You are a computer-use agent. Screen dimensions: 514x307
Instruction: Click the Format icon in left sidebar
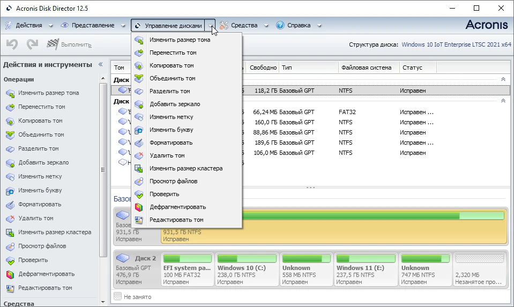point(10,205)
